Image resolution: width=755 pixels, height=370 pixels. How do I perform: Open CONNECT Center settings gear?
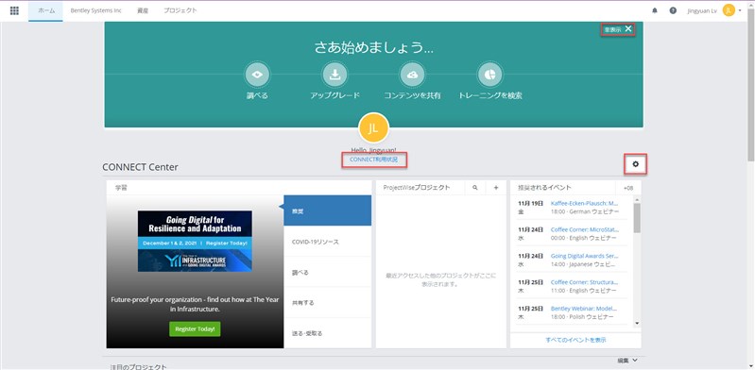pyautogui.click(x=636, y=164)
